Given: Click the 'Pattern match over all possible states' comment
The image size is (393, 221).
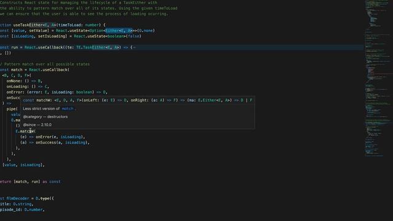Looking at the screenshot, I should click(45, 64).
